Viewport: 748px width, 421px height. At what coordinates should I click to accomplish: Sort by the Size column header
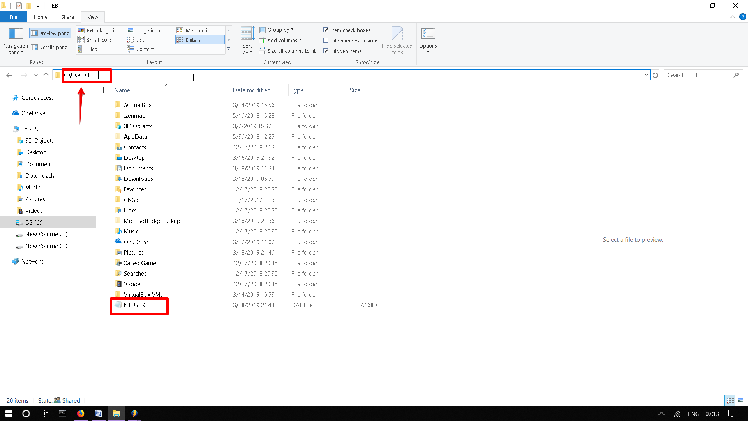tap(366, 90)
